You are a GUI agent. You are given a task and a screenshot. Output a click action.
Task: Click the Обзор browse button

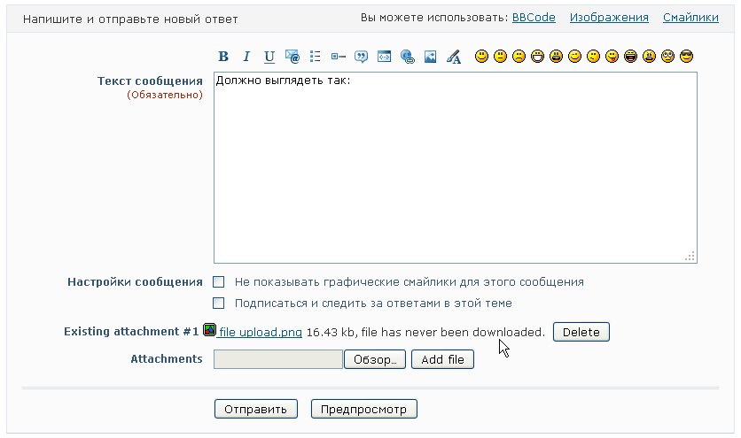375,360
